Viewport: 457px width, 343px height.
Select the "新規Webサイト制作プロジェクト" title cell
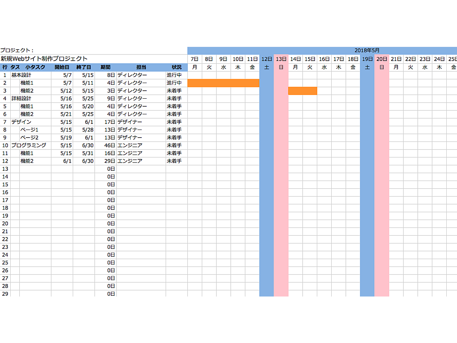[44, 59]
